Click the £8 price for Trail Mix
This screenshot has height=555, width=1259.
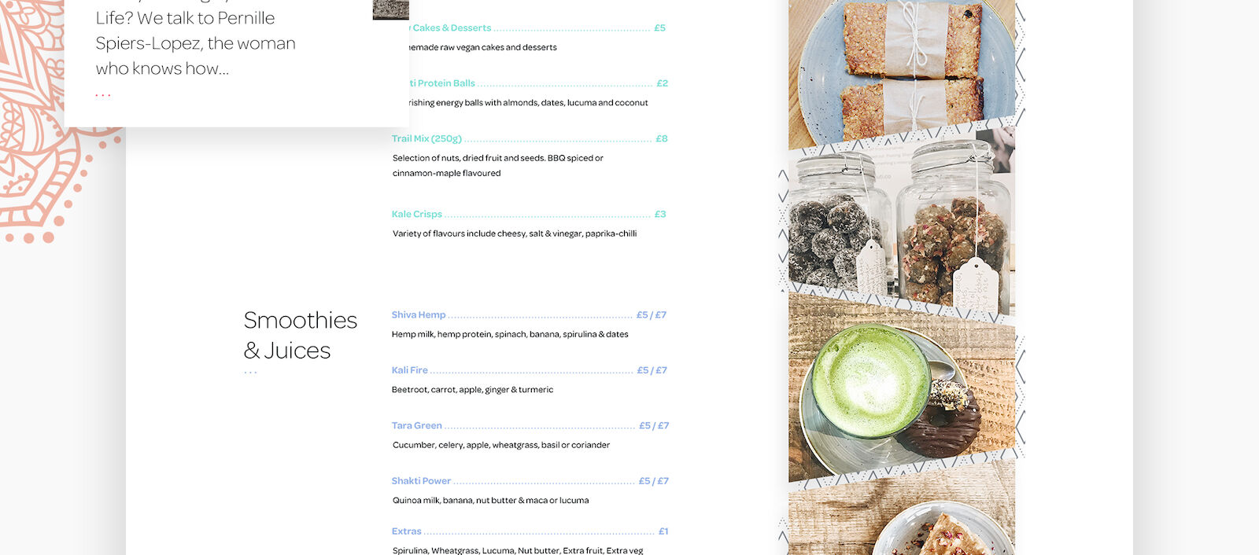coord(662,138)
